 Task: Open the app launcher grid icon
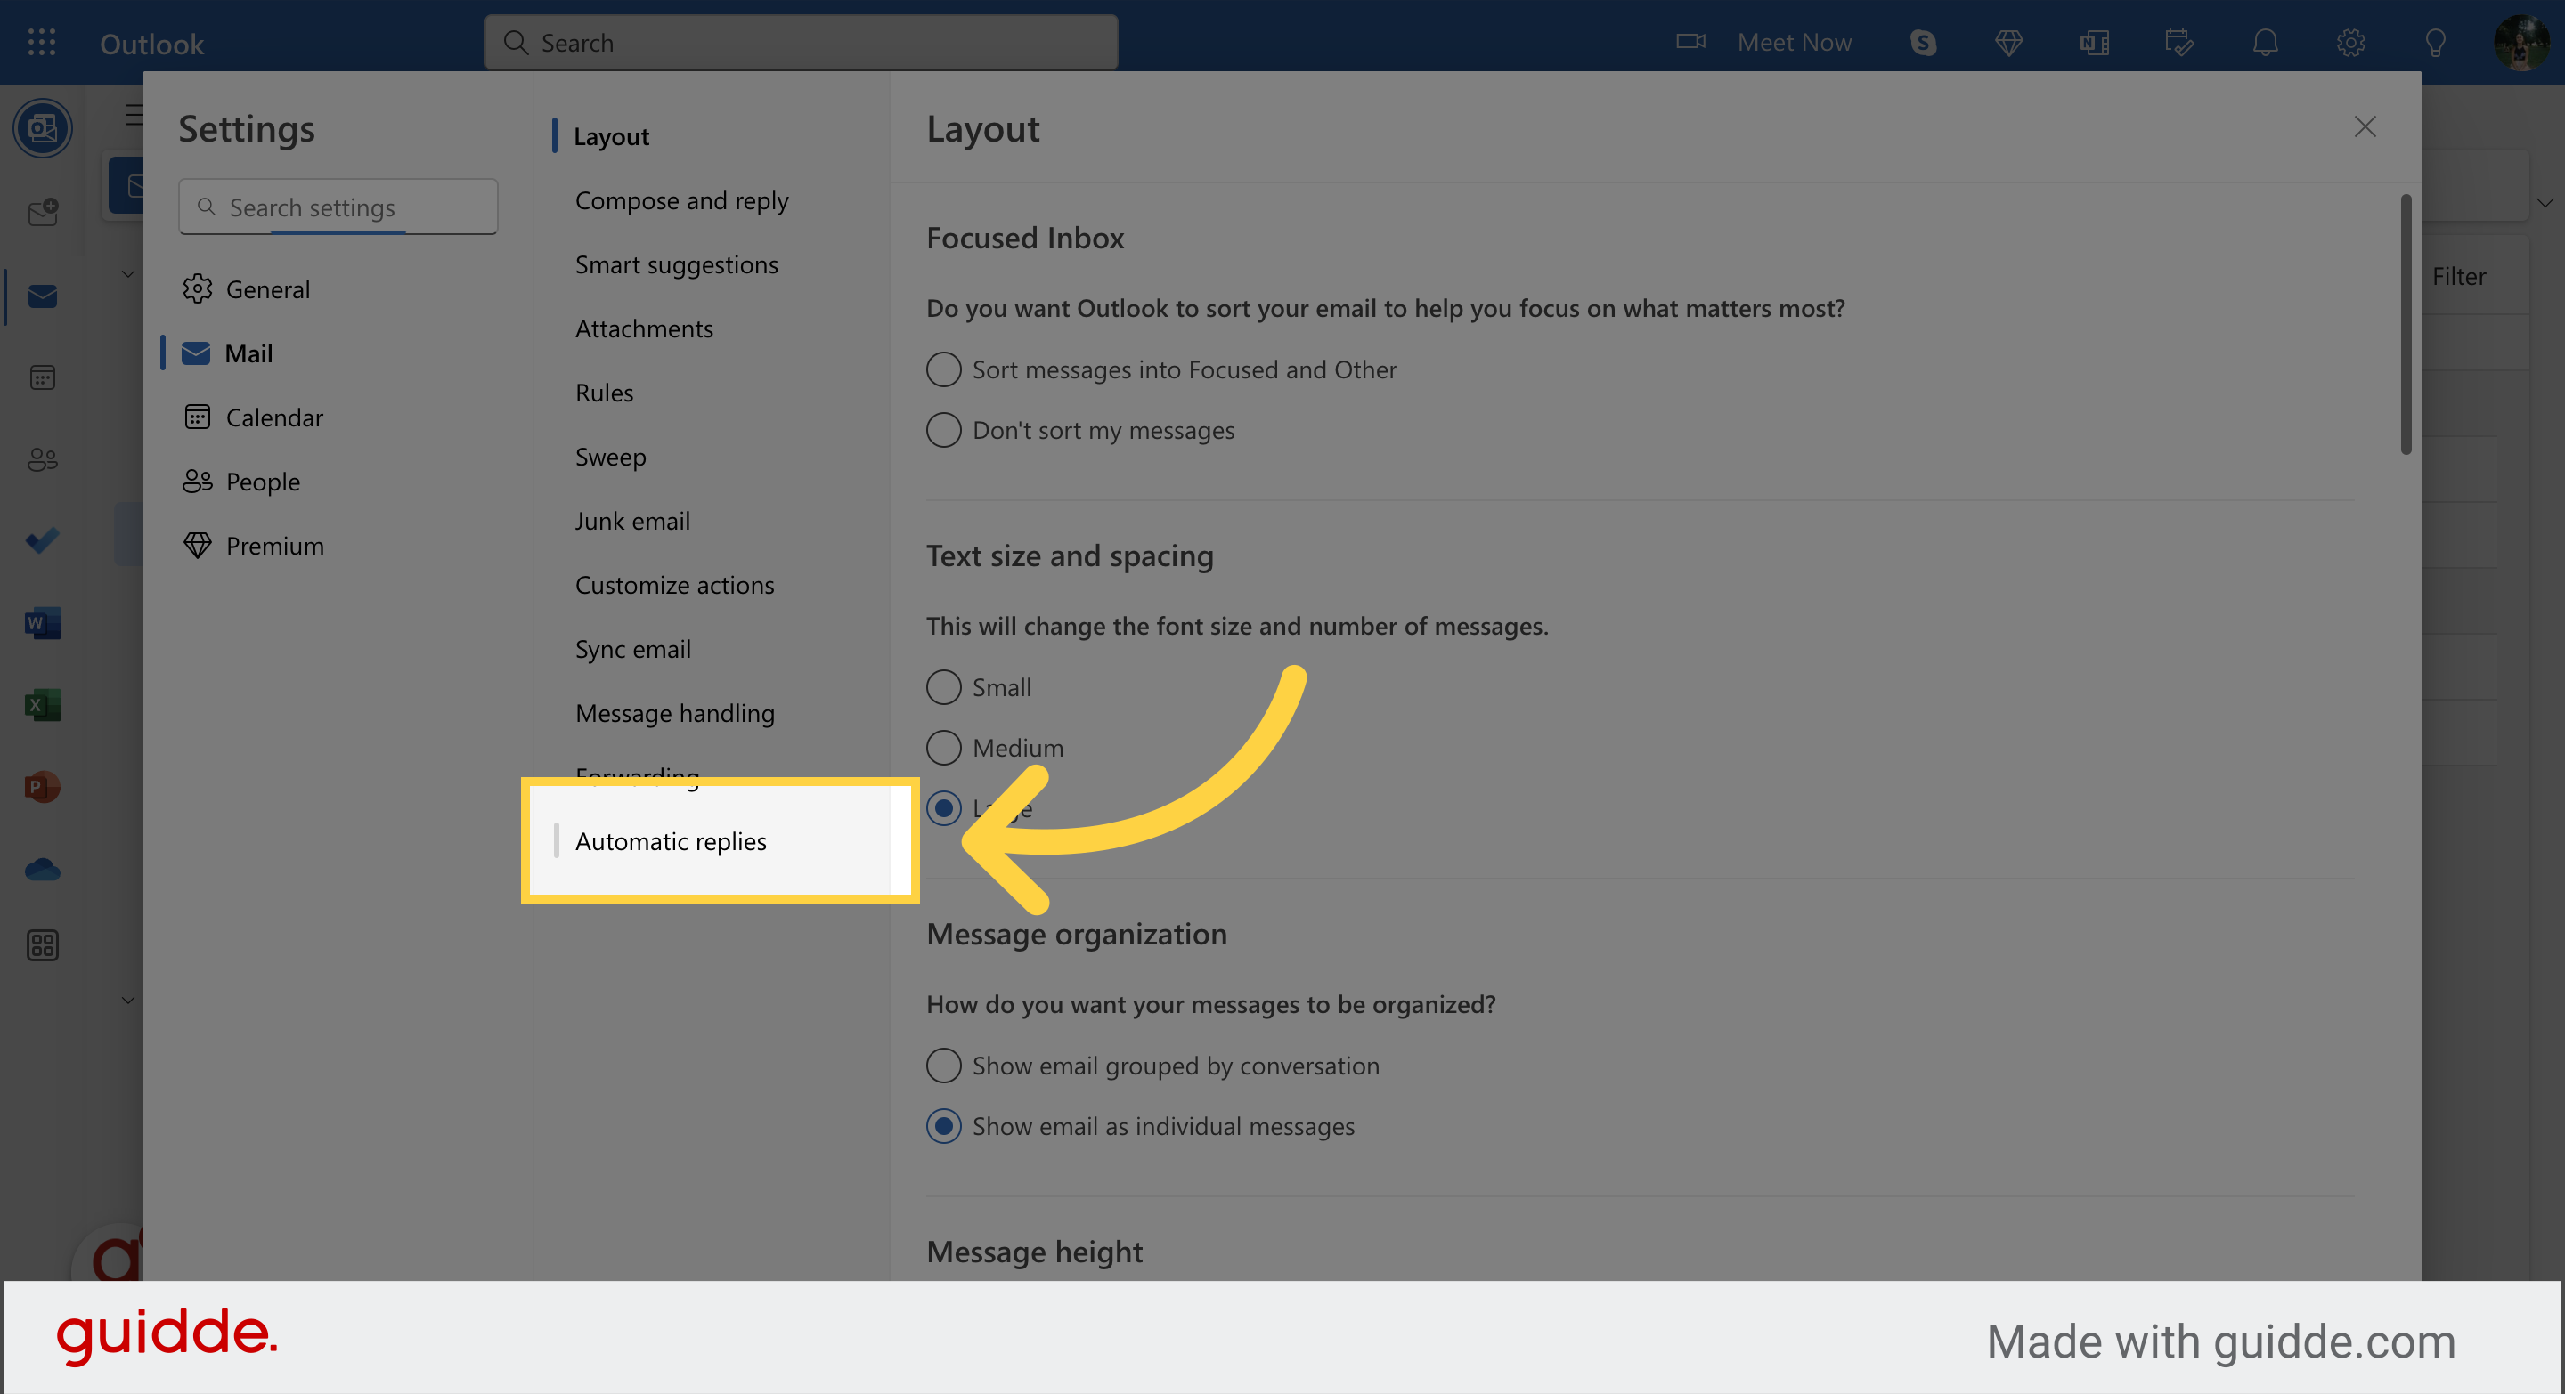point(42,42)
